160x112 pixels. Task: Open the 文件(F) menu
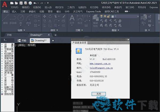[14, 7]
